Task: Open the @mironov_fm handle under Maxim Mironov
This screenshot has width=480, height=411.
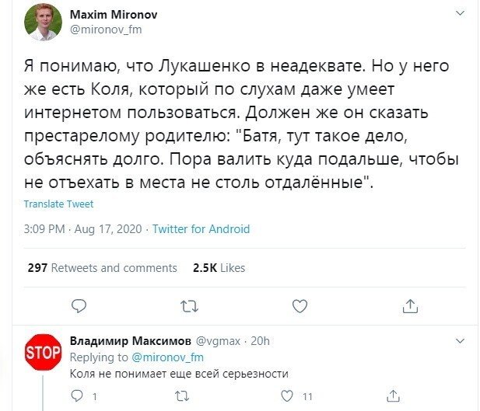Action: tap(107, 30)
